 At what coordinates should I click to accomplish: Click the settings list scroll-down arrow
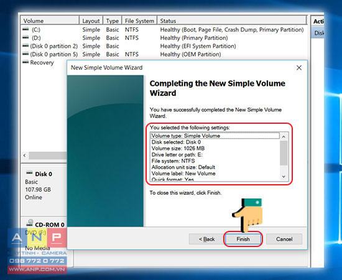click(284, 176)
